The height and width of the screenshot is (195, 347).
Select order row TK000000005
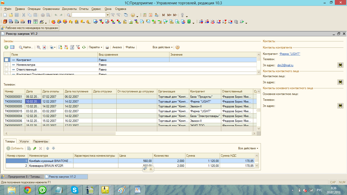coord(130,106)
